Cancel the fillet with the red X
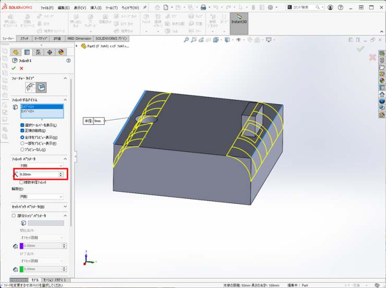386x288 pixels. 21,68
